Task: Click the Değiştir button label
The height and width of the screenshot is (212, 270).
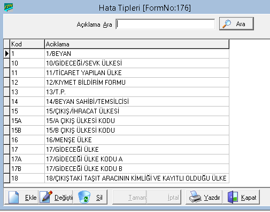Action: (x=64, y=198)
